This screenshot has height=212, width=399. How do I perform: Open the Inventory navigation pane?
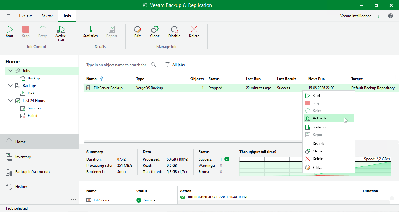point(39,157)
